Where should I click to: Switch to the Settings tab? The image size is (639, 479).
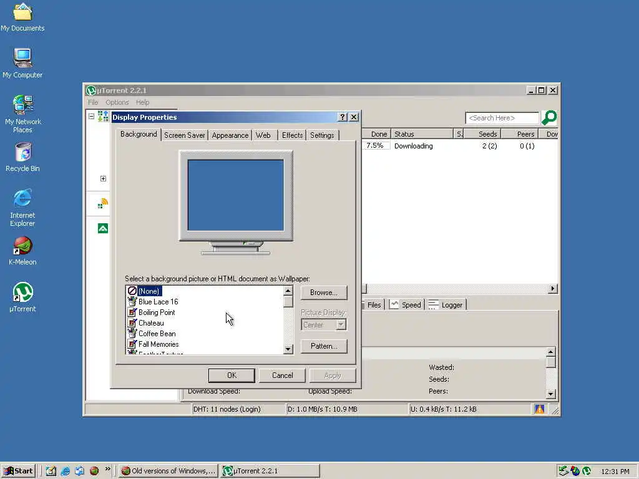tap(322, 135)
